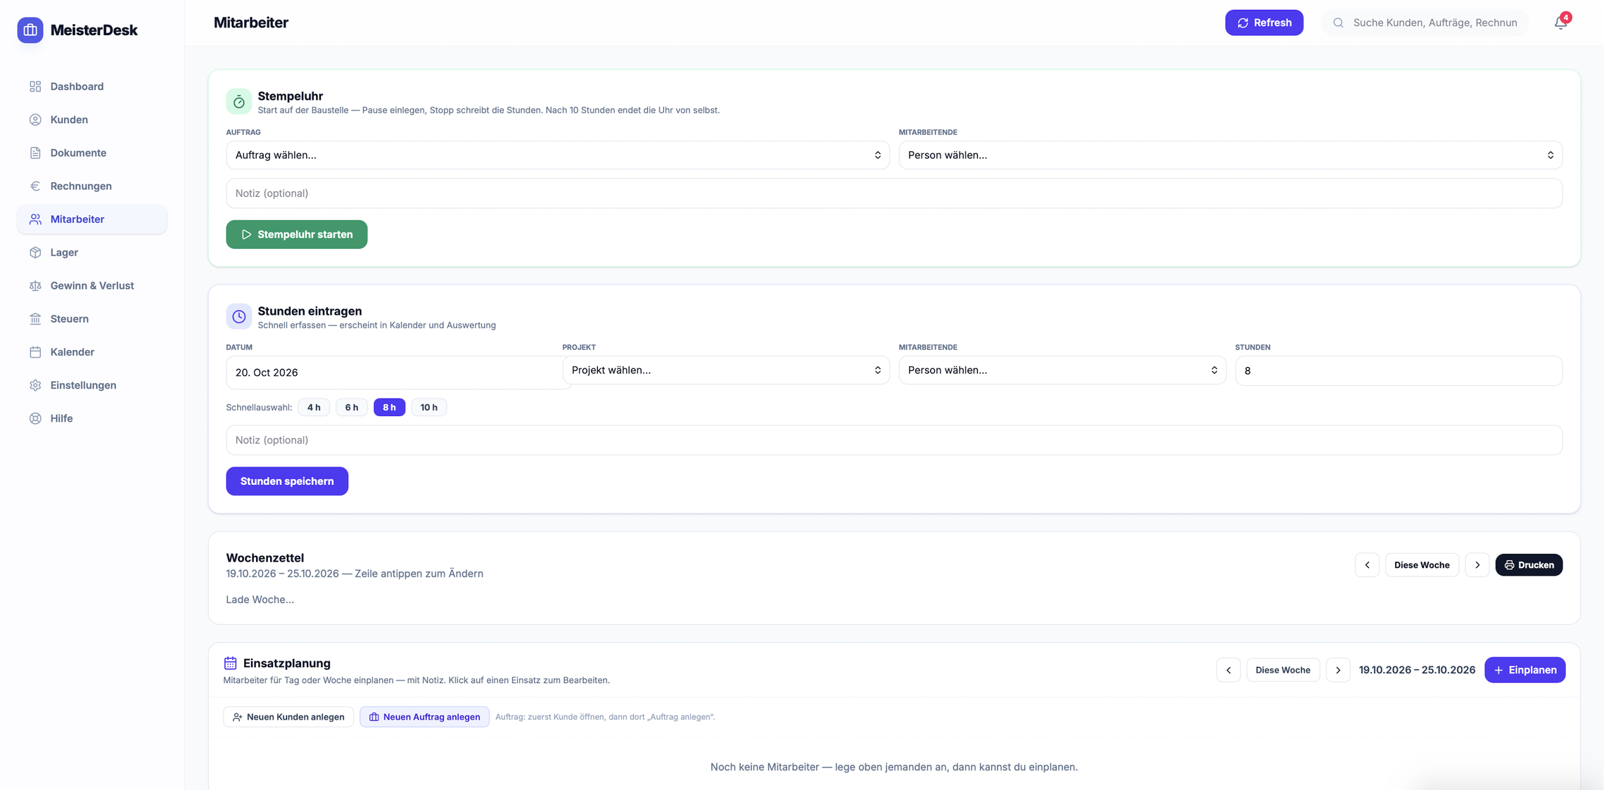
Task: Click the Stempeluhr stopwatch icon
Action: 238,101
